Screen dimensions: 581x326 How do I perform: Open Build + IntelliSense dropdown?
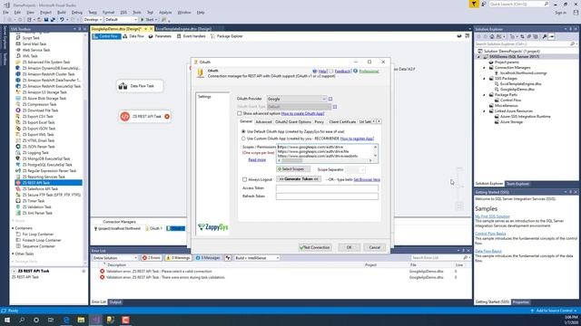[256, 258]
